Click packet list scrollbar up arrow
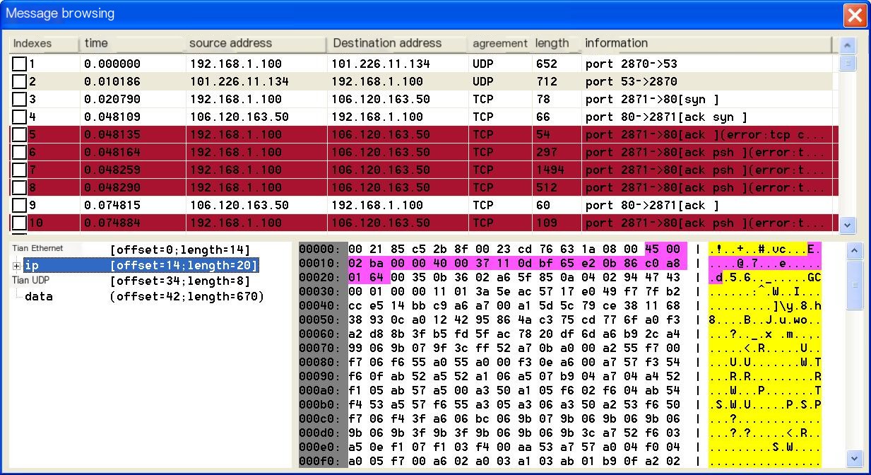Screen dimensions: 871x475 847,45
